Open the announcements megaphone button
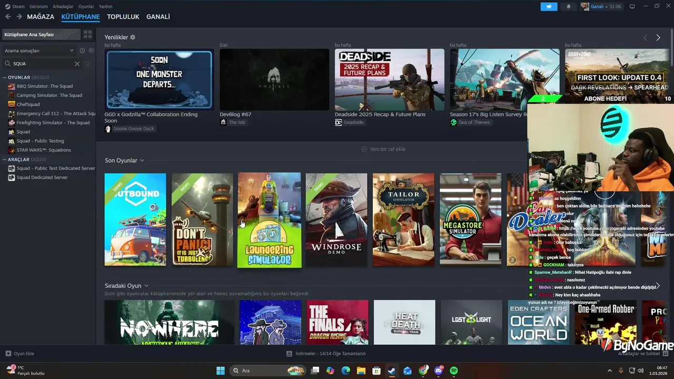Screen dimensions: 674x379 pyautogui.click(x=549, y=6)
